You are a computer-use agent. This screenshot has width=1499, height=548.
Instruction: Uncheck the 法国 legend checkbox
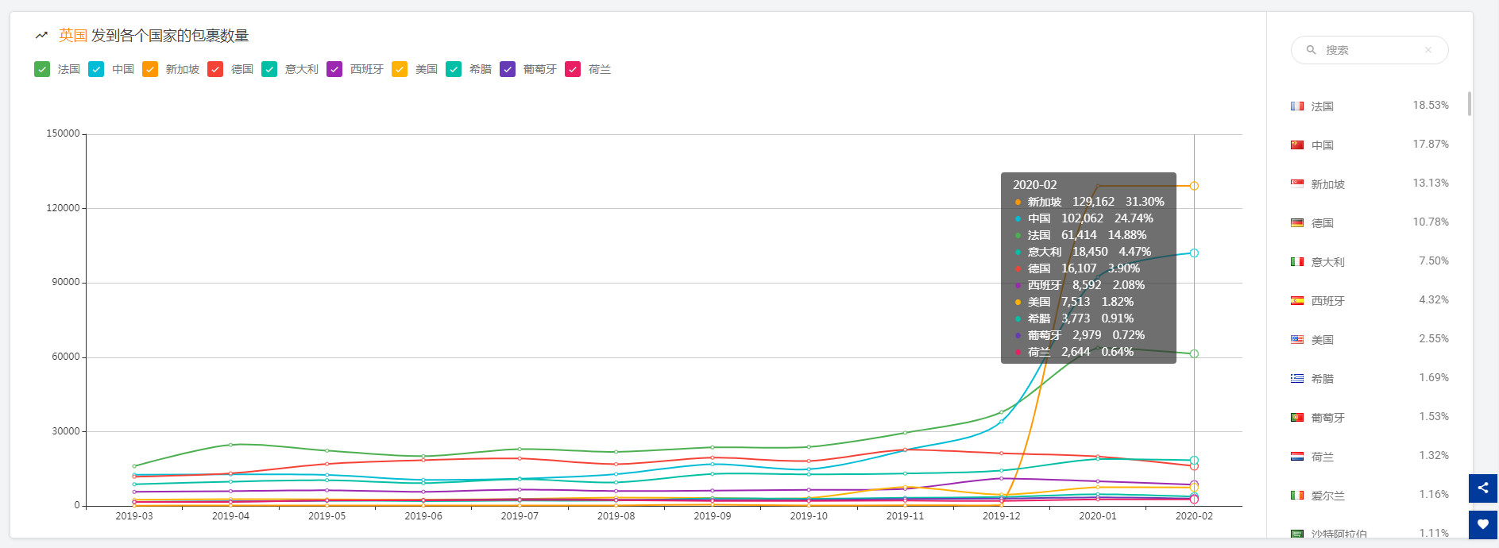tap(42, 70)
